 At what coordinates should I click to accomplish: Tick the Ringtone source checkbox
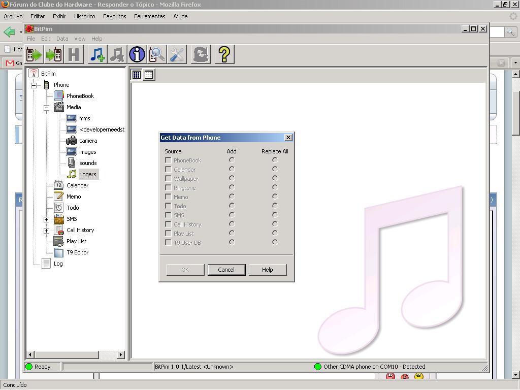(x=168, y=188)
